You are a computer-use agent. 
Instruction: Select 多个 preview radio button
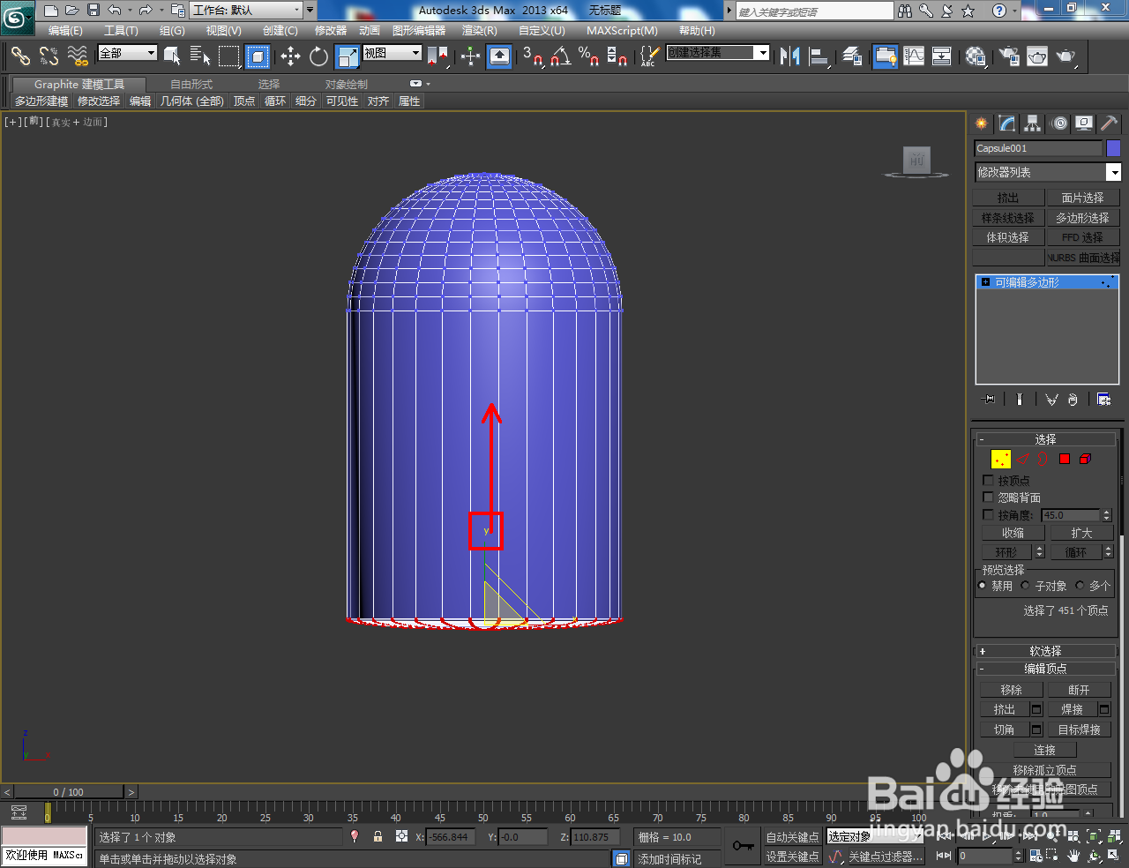pos(1080,586)
